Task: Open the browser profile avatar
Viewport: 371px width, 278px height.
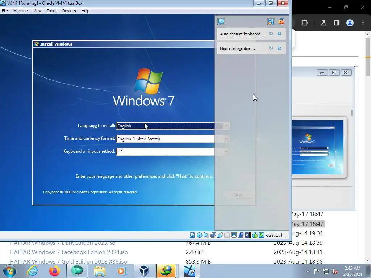Action: (350, 23)
